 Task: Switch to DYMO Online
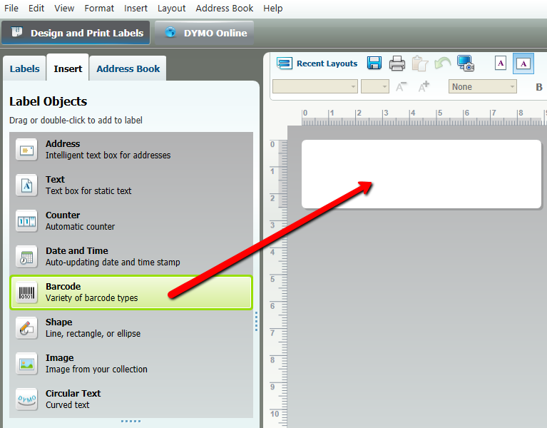tap(205, 33)
